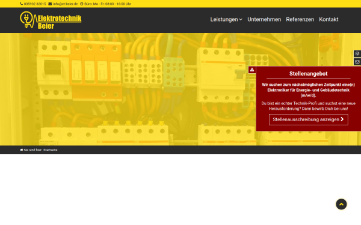Open the Unternehmen menu item
The width and height of the screenshot is (361, 225).
[264, 20]
